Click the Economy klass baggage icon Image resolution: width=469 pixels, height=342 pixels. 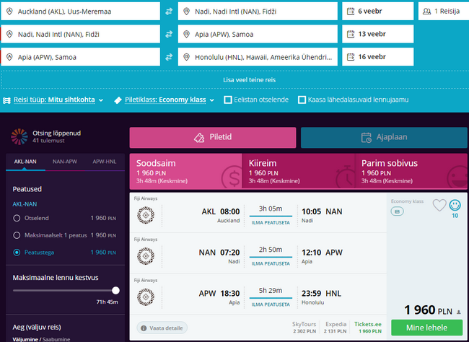(x=398, y=211)
